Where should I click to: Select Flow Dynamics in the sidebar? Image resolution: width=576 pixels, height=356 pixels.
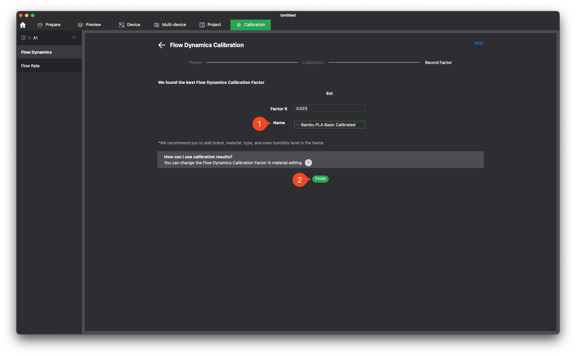[x=36, y=52]
